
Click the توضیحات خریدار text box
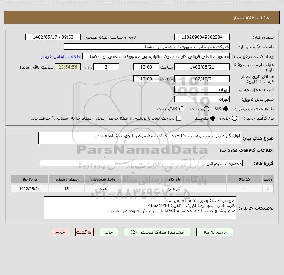pos(140,208)
